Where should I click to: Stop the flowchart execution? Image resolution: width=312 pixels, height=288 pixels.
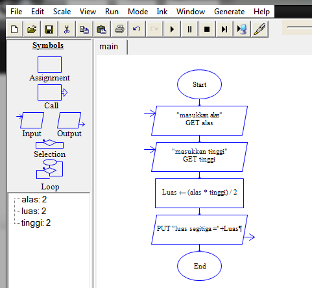point(207,29)
